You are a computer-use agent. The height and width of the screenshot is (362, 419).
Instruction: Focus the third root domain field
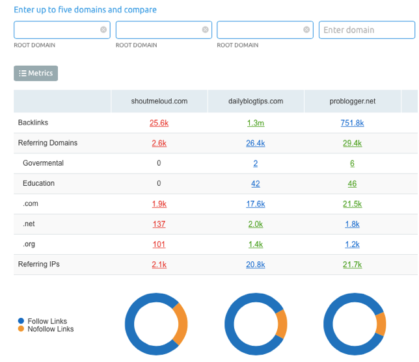265,30
